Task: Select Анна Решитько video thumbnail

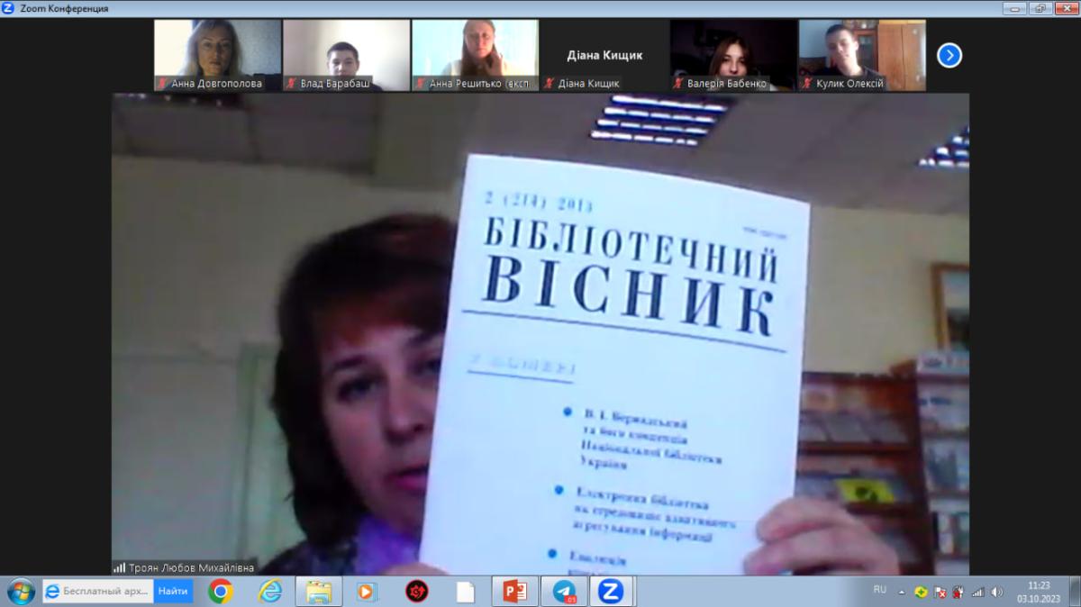Action: coord(475,55)
